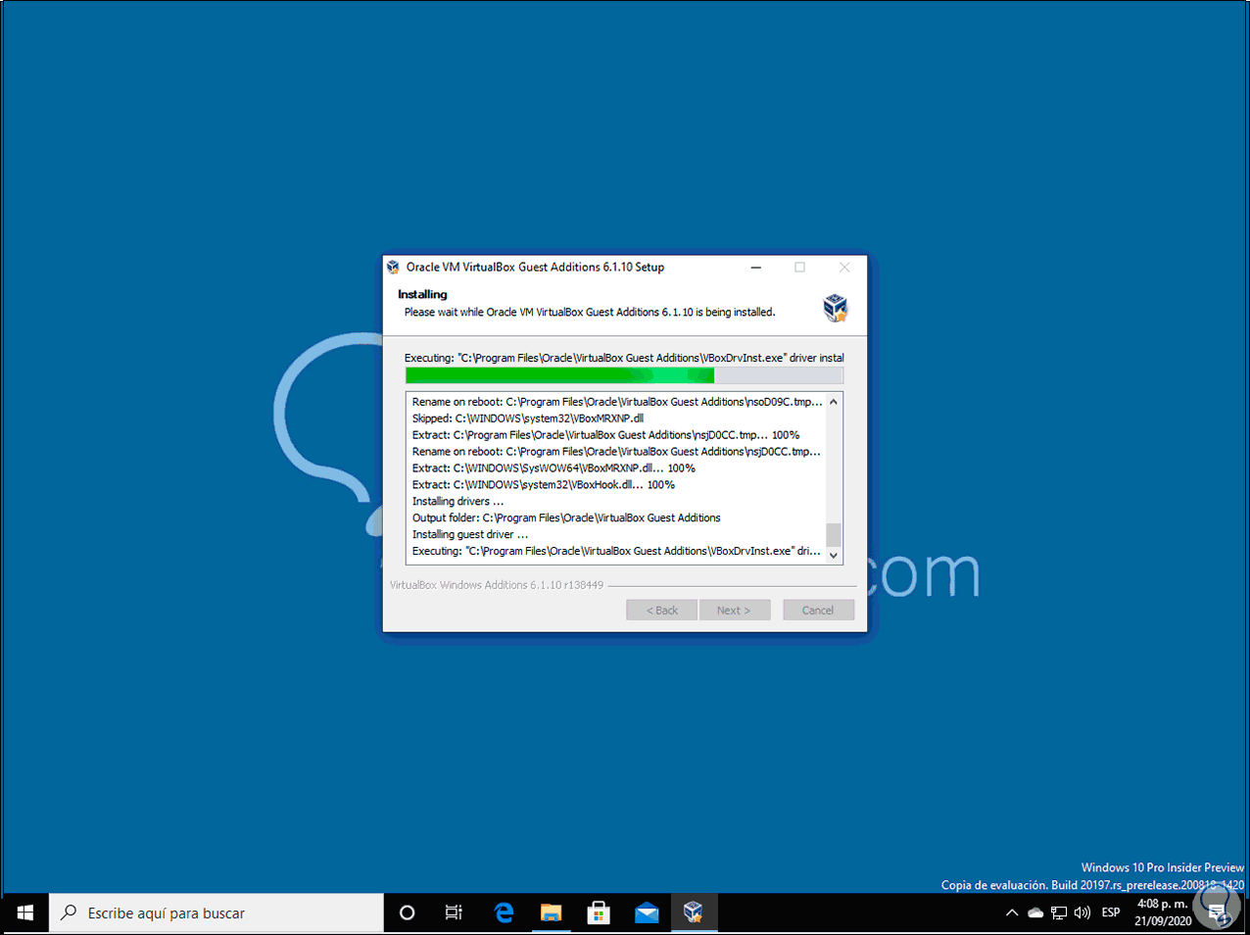This screenshot has height=935, width=1250.
Task: Open the volume speaker tray icon
Action: pos(1082,912)
